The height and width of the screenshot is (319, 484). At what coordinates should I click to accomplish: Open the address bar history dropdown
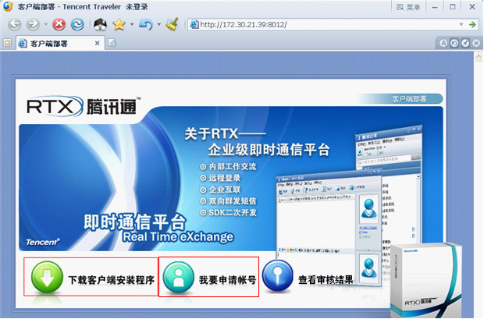pos(461,25)
